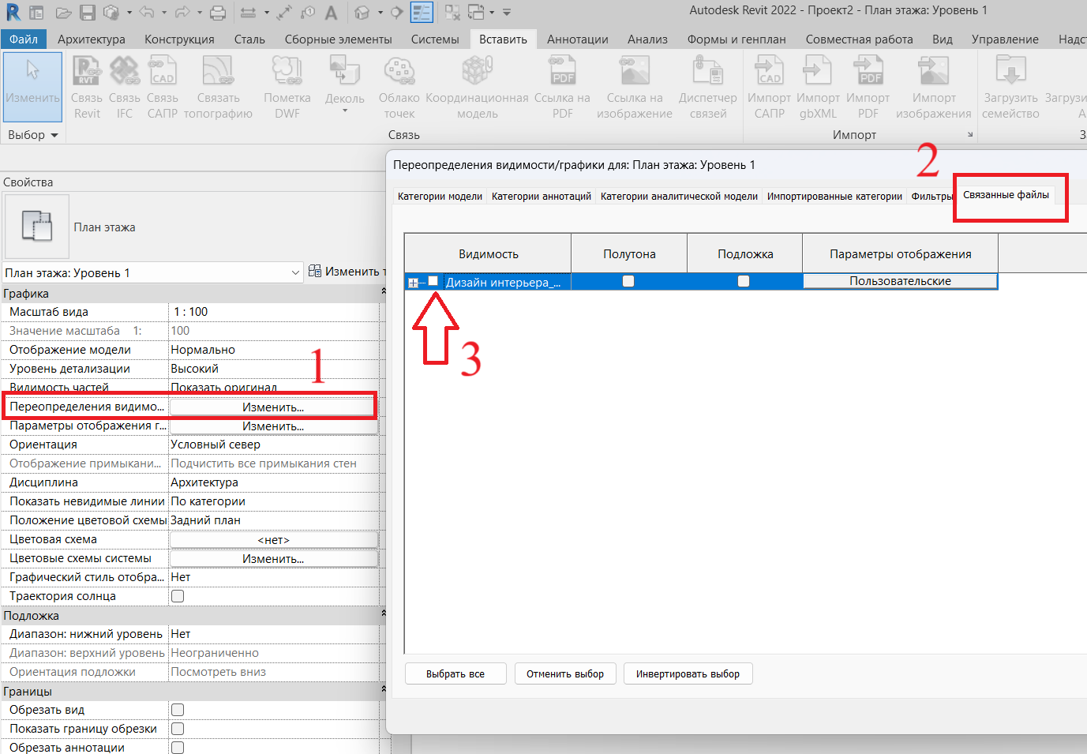The height and width of the screenshot is (754, 1087).
Task: Click the Пометка DWF markup icon
Action: pyautogui.click(x=287, y=71)
